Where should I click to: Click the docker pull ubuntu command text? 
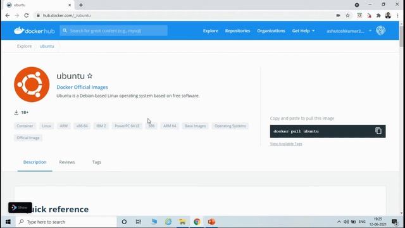(x=296, y=131)
